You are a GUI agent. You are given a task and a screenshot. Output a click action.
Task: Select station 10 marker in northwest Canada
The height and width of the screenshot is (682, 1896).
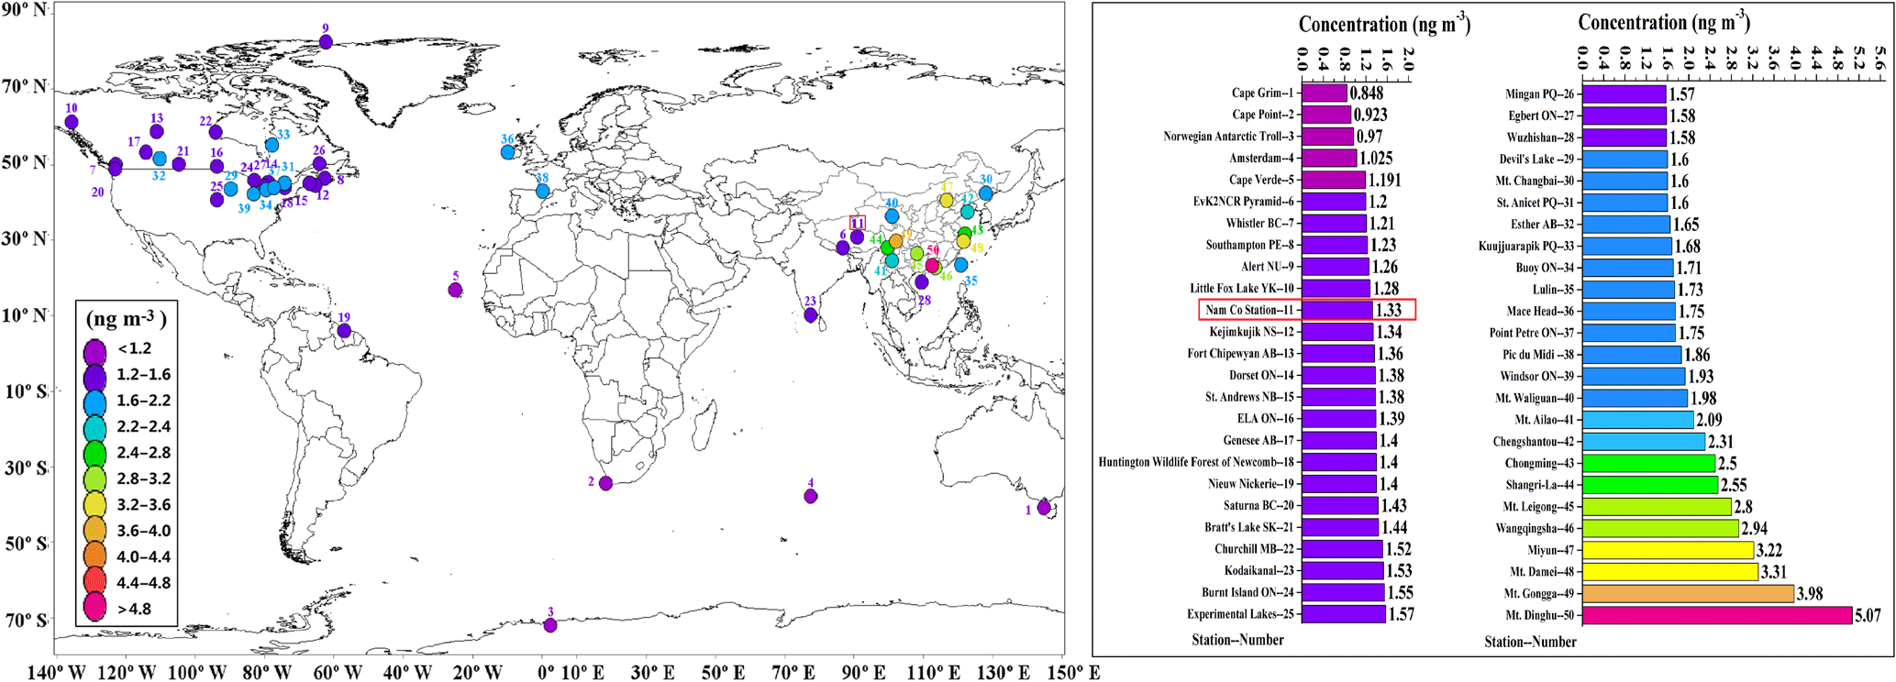pyautogui.click(x=72, y=123)
